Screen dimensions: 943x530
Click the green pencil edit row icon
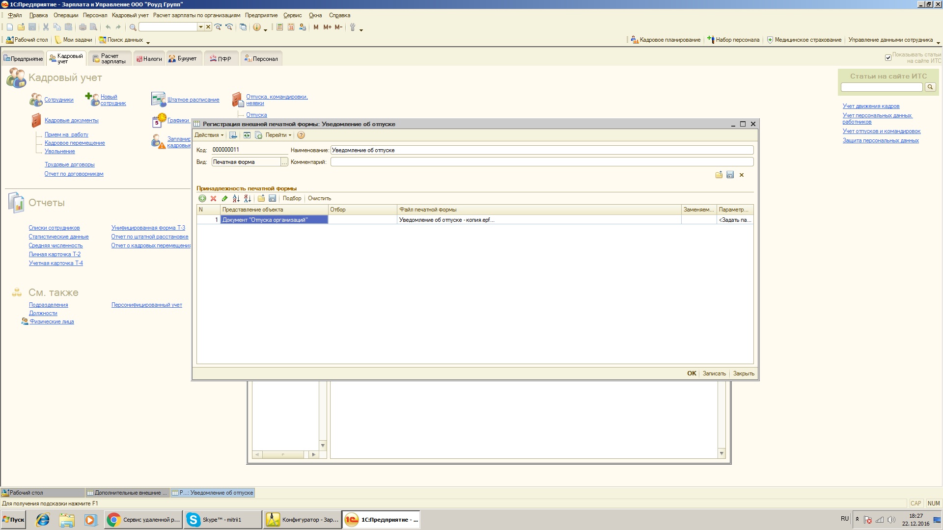click(x=224, y=198)
